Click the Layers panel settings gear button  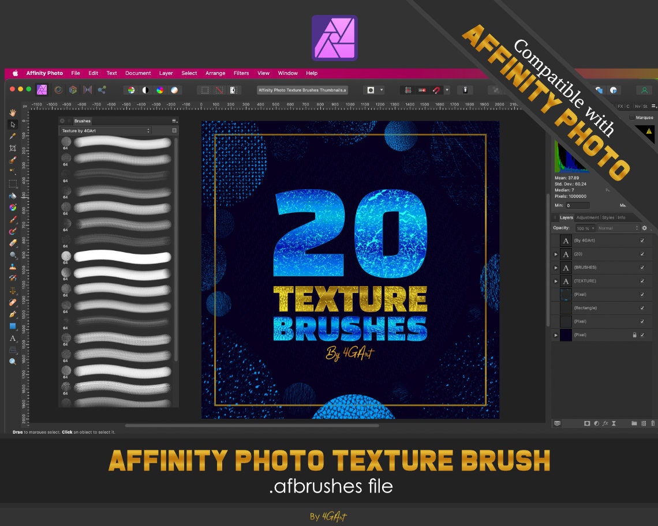pos(645,228)
